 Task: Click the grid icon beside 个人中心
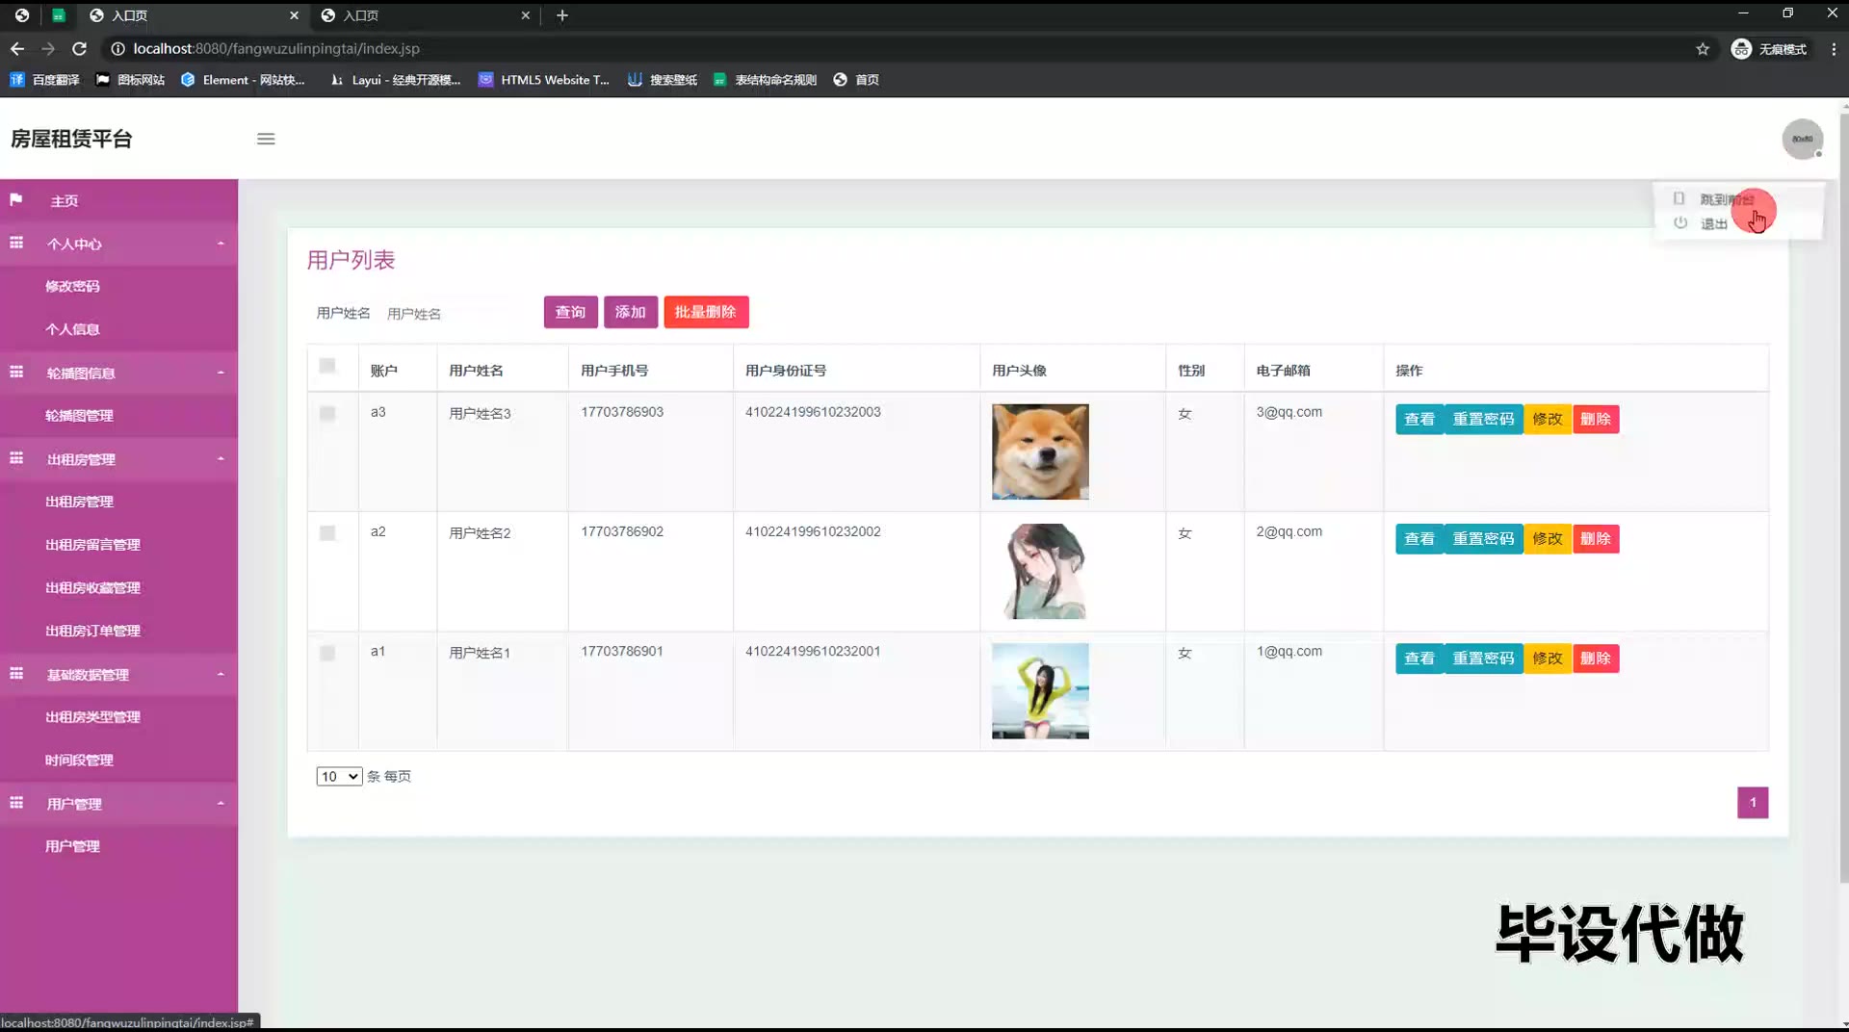point(16,243)
